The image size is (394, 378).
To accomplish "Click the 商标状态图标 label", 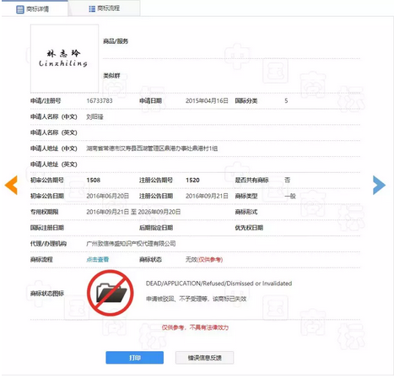I will [47, 294].
